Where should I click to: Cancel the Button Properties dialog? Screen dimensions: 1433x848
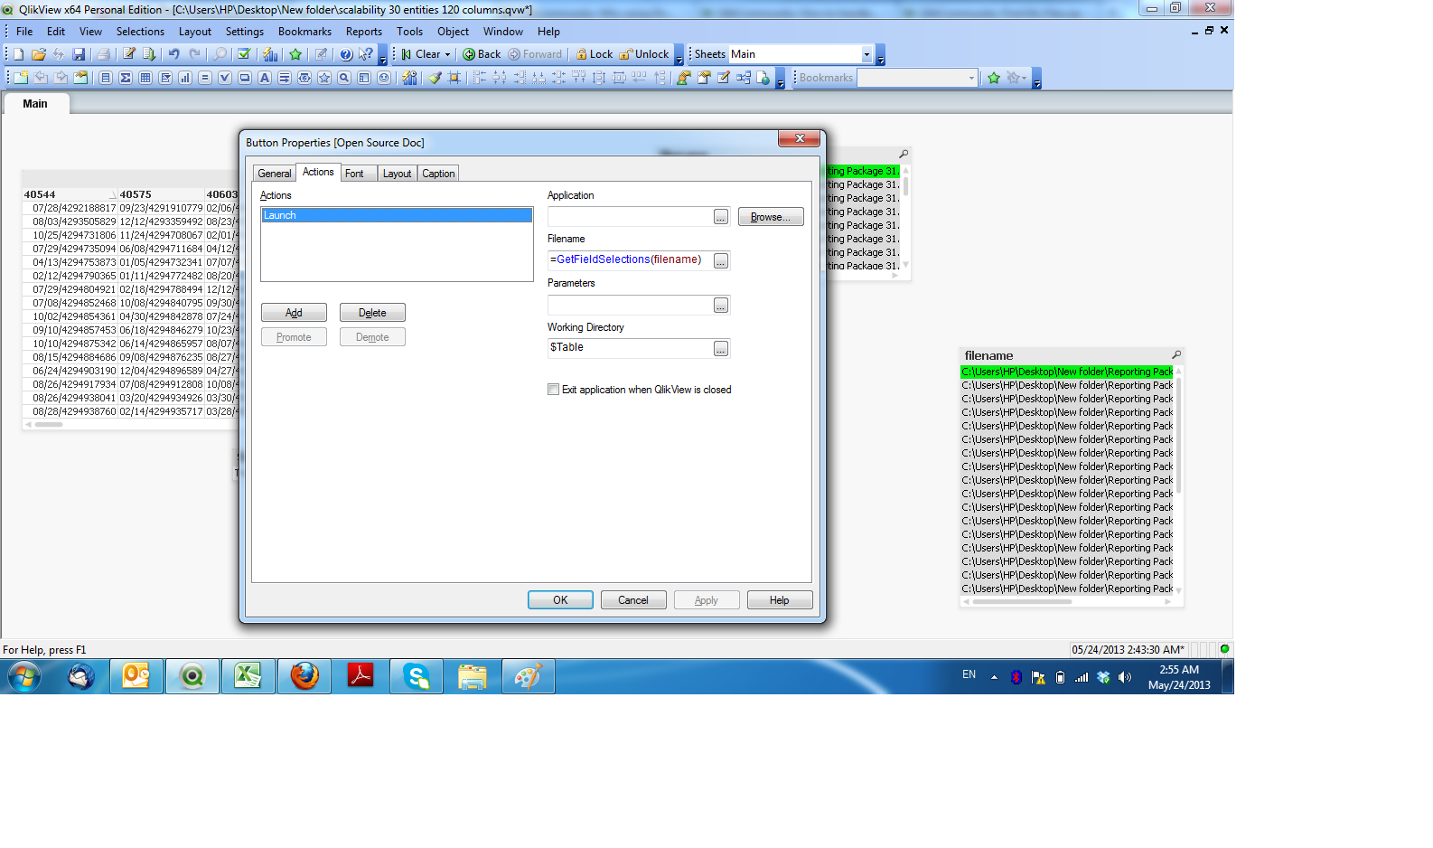tap(633, 600)
